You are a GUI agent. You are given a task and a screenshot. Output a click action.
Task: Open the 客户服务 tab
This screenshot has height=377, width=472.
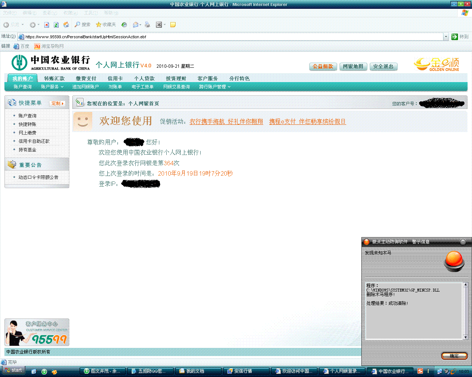pos(208,78)
